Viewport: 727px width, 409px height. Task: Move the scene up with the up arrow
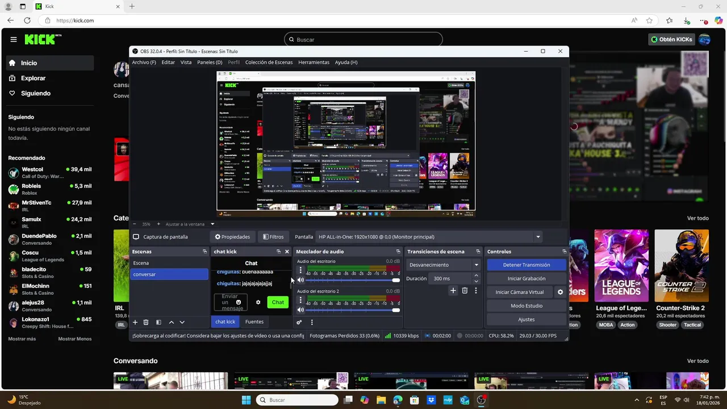point(172,322)
